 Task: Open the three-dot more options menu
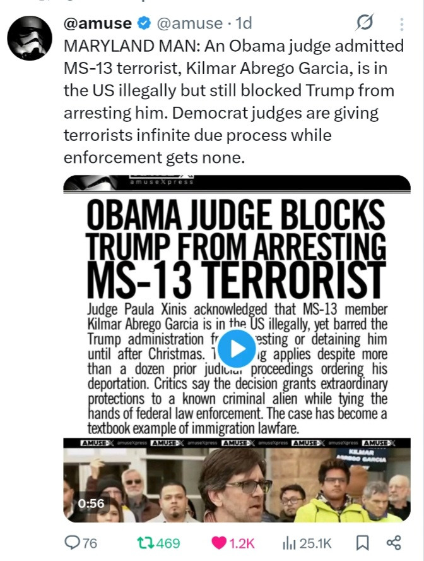click(x=402, y=24)
